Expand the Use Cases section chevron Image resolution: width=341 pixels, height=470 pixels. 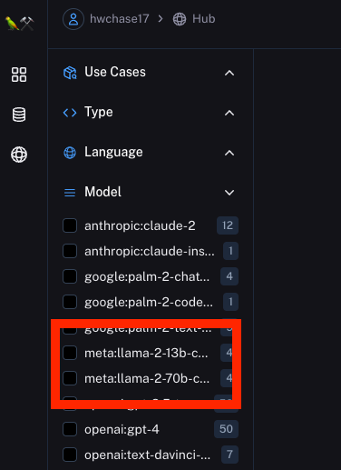pyautogui.click(x=229, y=73)
